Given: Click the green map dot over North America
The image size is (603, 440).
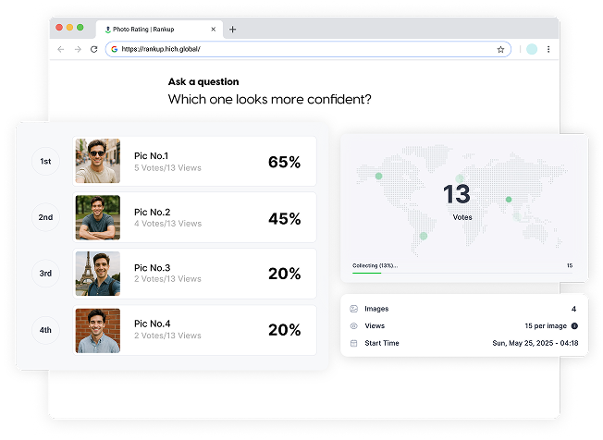Looking at the screenshot, I should [x=379, y=176].
